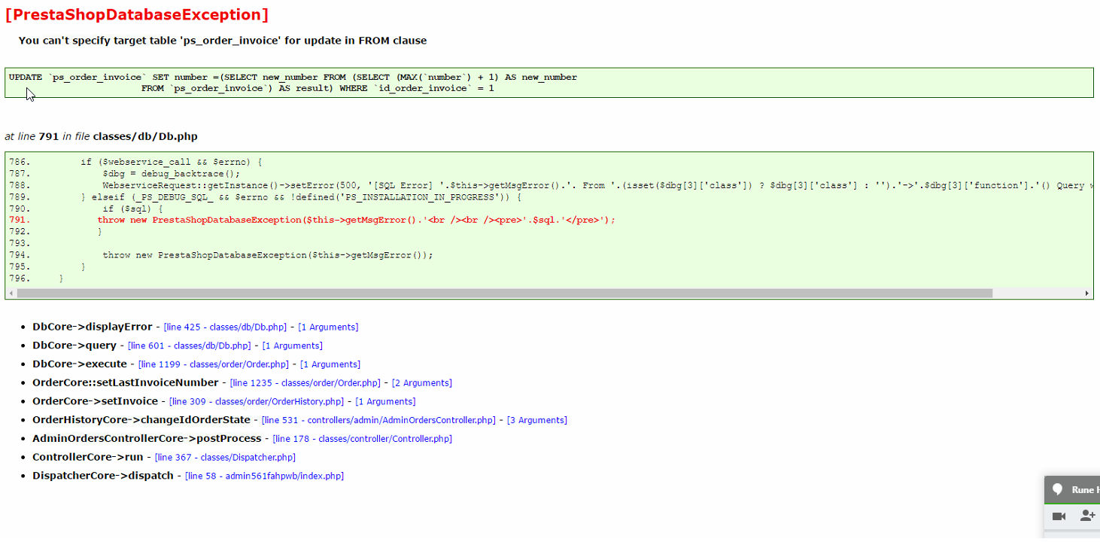The image size is (1100, 542).
Task: Click the "FROM ps_order_invoice AS result" query line
Action: pyautogui.click(x=318, y=88)
